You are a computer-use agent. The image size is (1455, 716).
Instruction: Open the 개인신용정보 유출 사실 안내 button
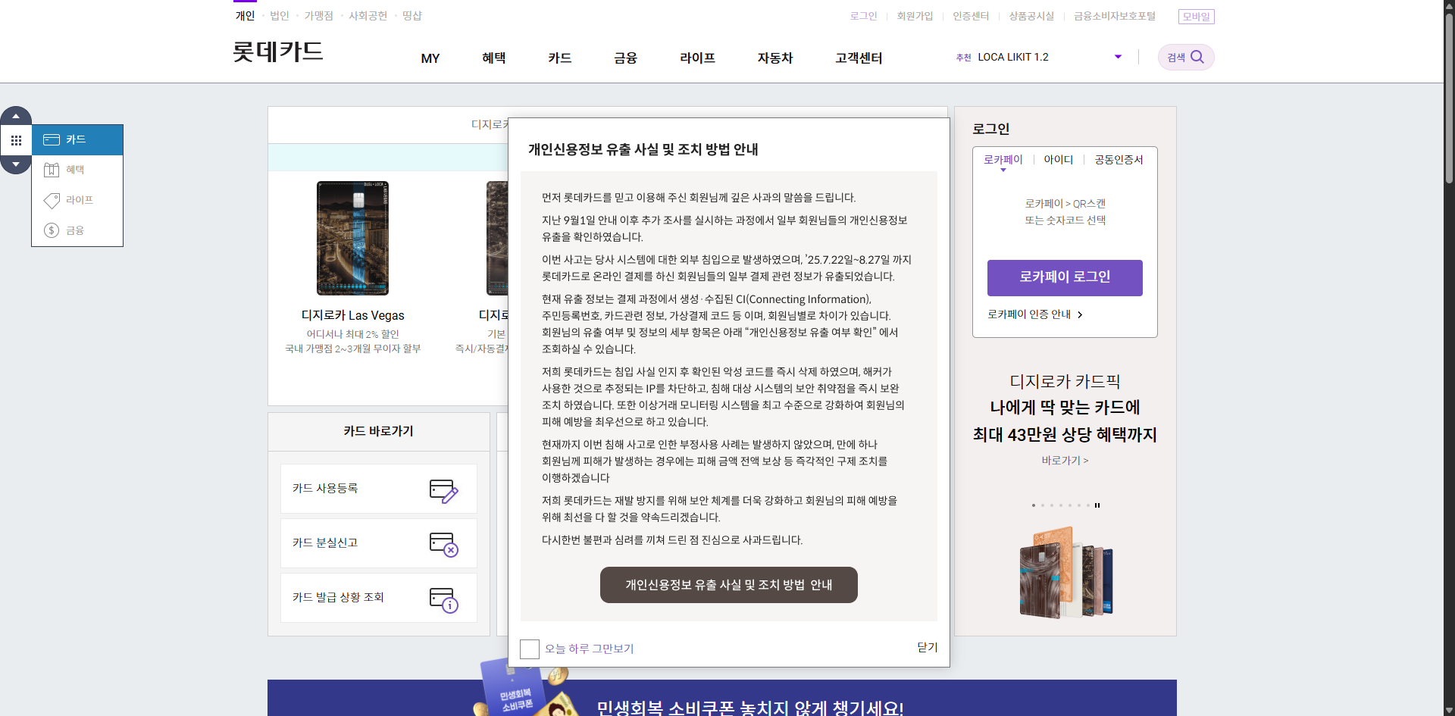click(728, 585)
